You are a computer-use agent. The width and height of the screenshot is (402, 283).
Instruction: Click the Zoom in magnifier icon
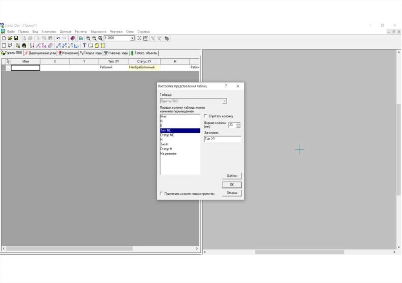[88, 38]
